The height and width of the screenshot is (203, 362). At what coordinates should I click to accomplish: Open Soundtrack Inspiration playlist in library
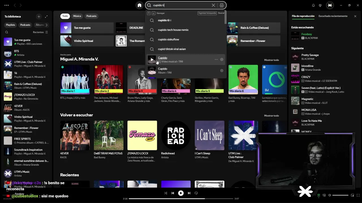click(x=27, y=152)
